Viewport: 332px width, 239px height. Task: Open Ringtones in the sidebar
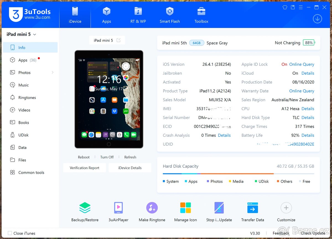click(x=30, y=98)
